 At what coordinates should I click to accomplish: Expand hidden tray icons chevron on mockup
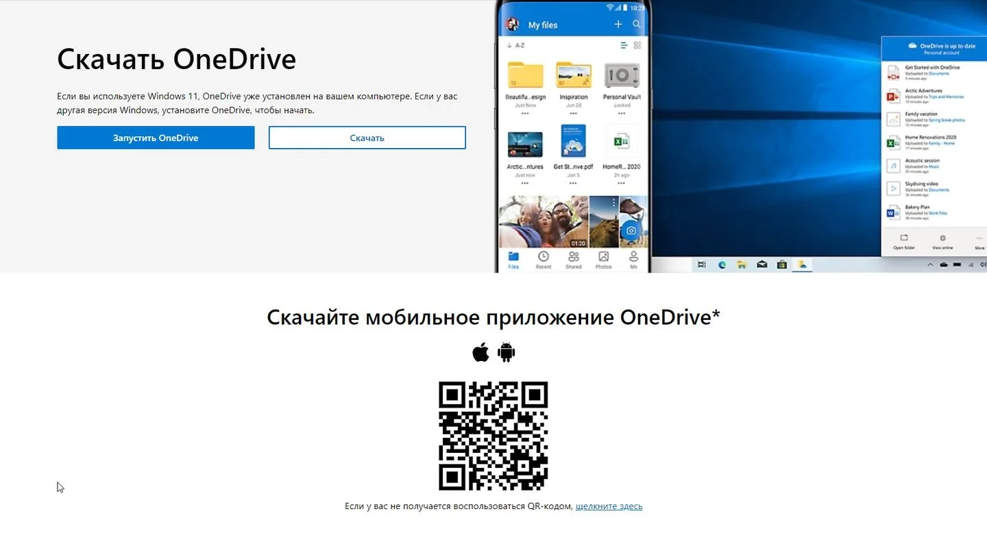[930, 264]
